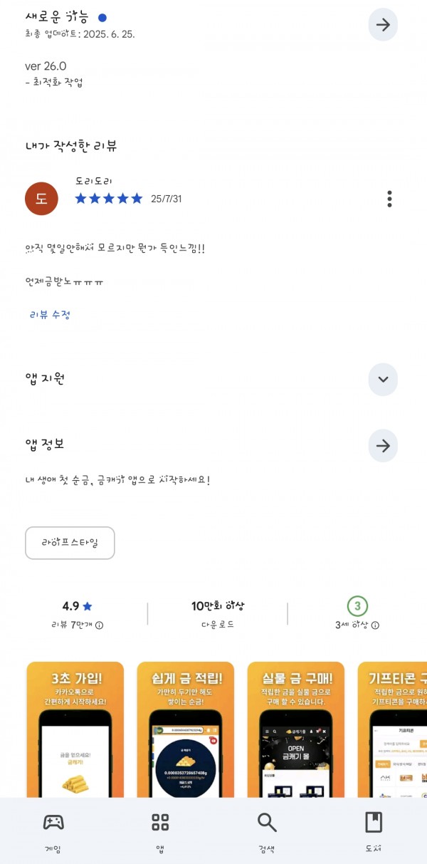The width and height of the screenshot is (427, 864).
Task: Open the 도서 tab
Action: click(x=373, y=832)
